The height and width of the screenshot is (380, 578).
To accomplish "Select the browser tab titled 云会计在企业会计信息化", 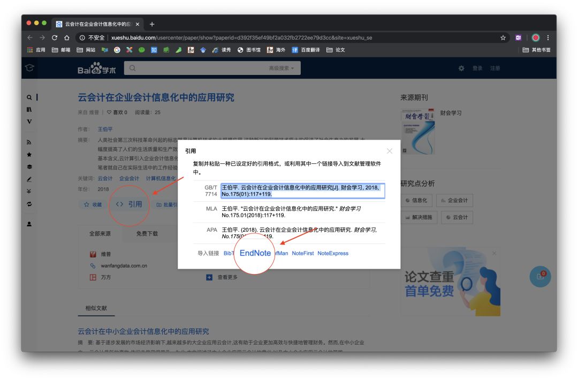I will tap(98, 24).
